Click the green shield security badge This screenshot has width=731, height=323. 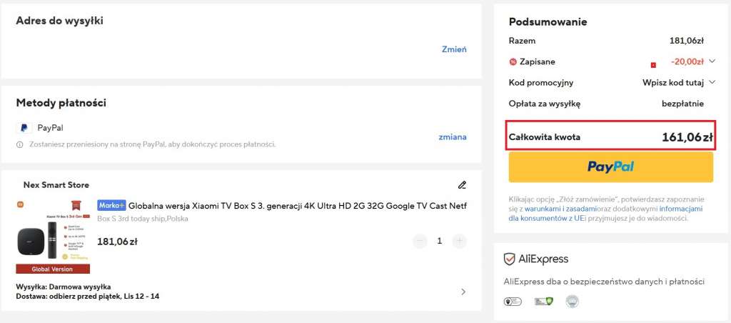543,302
